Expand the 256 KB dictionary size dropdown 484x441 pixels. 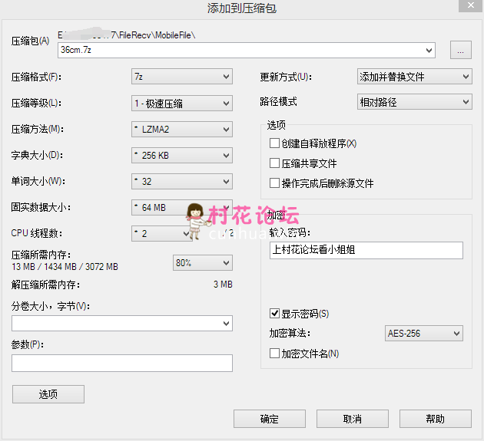coord(182,155)
